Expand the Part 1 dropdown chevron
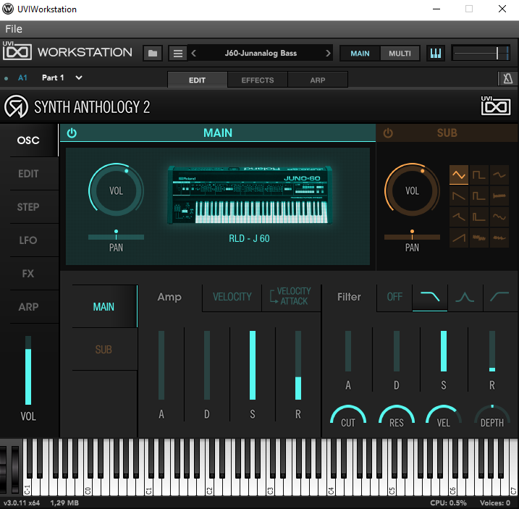This screenshot has width=519, height=509. (x=79, y=77)
